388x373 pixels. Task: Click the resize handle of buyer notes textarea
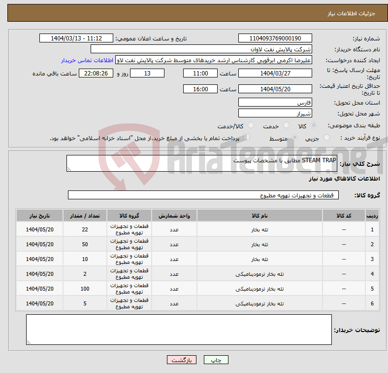coord(29,342)
